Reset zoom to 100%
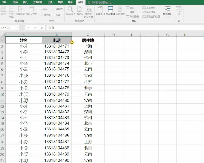204x163 pixels. coord(79,11)
